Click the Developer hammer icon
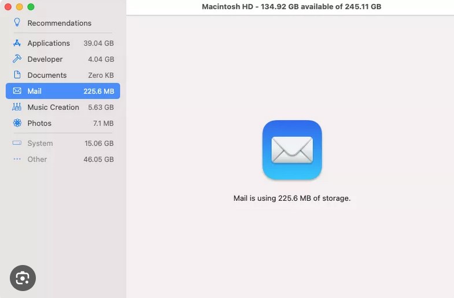 [x=17, y=59]
